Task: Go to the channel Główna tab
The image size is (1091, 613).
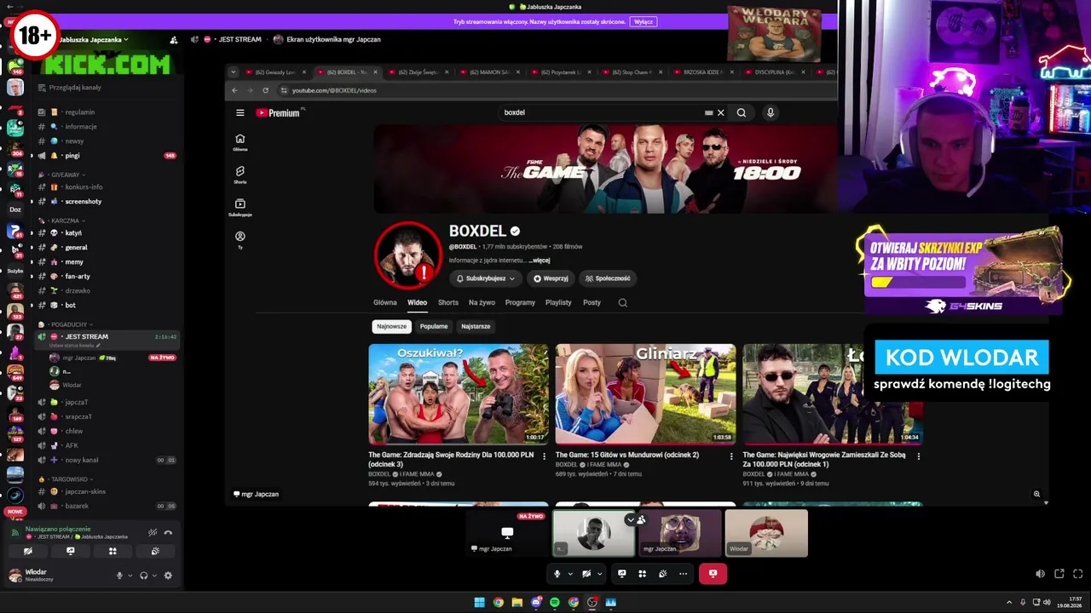Action: tap(385, 302)
